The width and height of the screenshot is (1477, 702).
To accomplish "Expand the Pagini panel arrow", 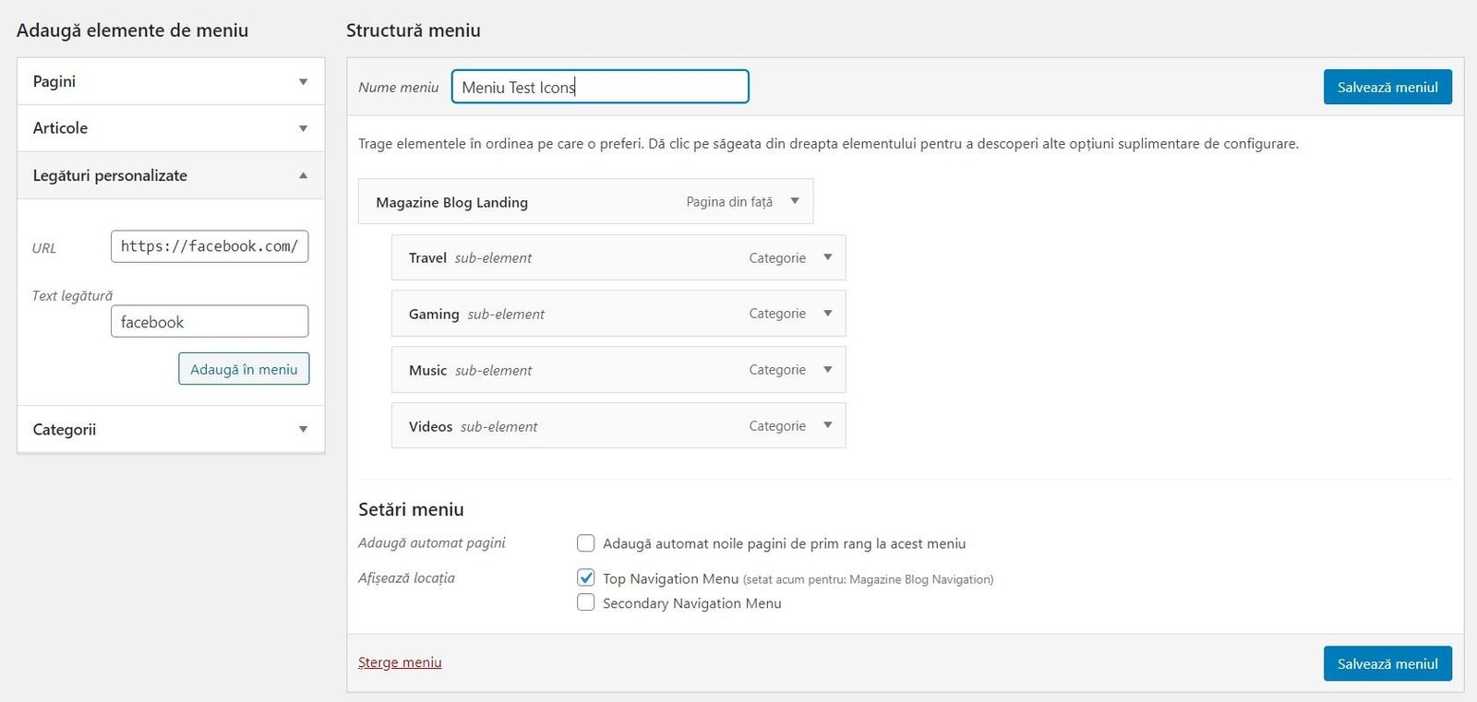I will click(303, 82).
